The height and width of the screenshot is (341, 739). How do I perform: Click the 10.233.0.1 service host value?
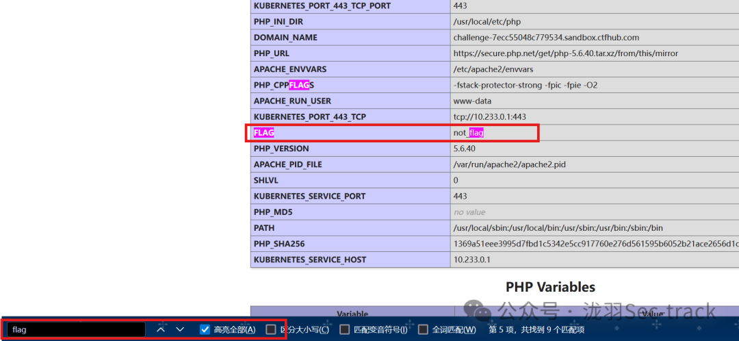pos(471,260)
